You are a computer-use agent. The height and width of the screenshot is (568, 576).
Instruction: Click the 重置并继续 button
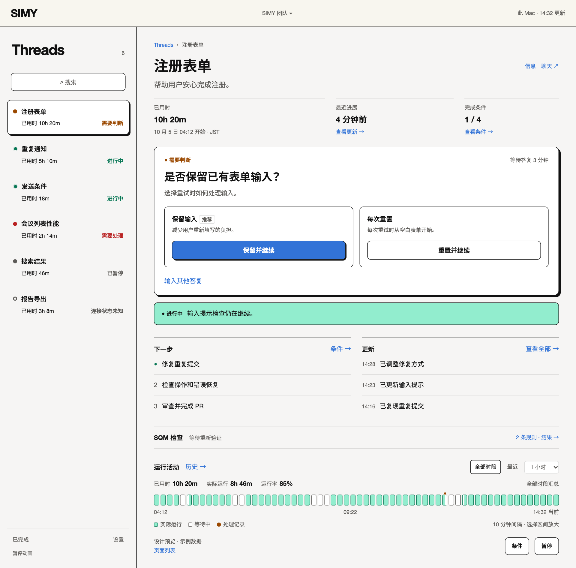[x=454, y=250]
